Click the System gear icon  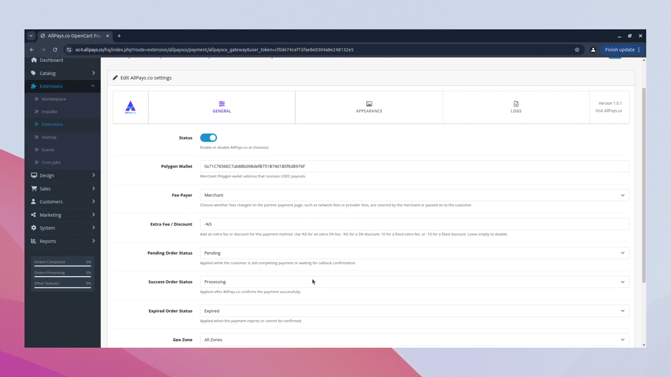pos(34,228)
